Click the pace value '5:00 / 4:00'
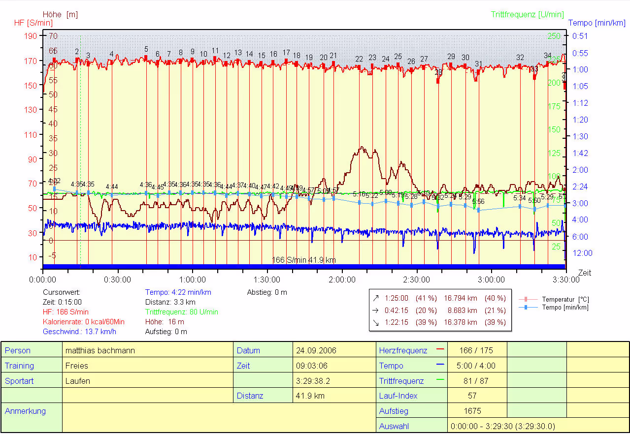 point(477,366)
